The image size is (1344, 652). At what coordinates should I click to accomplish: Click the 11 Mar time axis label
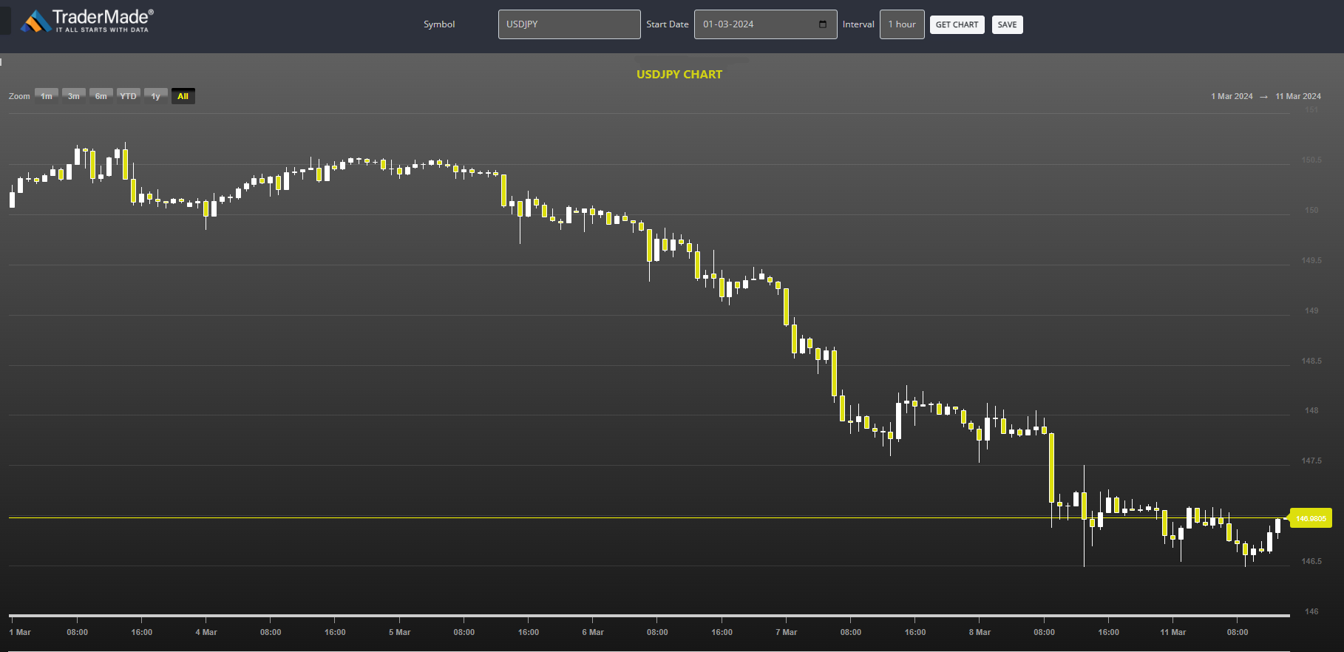click(x=1172, y=632)
